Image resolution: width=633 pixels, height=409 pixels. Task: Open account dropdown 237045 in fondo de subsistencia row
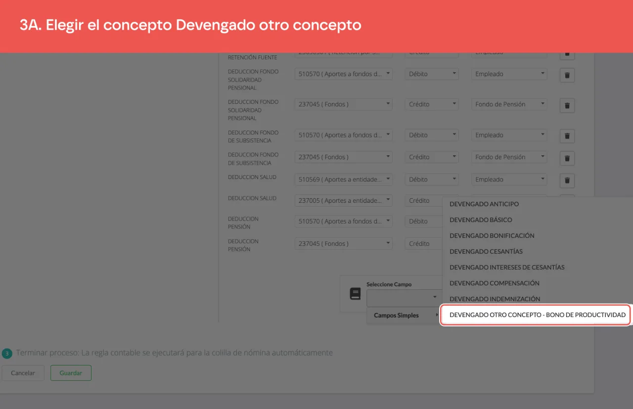(344, 157)
